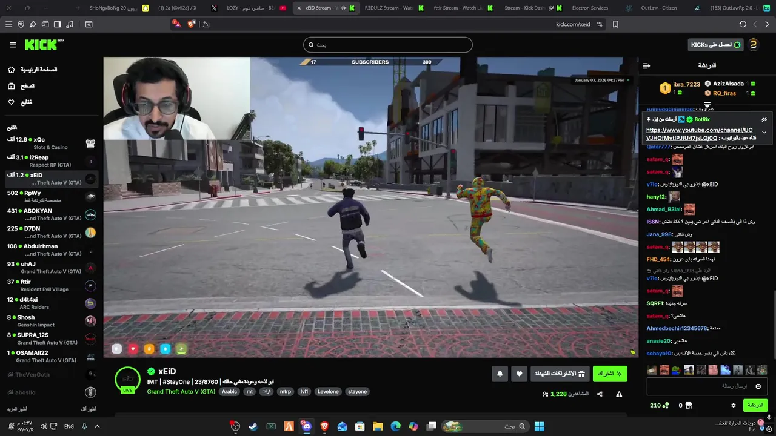Open File Explorer from the taskbar
The image size is (776, 436).
point(378,426)
